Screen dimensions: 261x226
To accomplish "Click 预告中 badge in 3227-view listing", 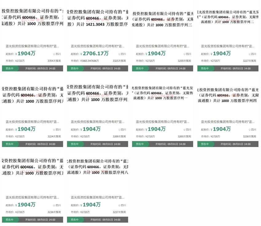I will pos(205,69).
